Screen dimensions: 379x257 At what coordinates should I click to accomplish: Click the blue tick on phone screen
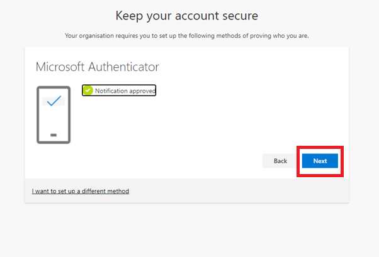coord(54,101)
